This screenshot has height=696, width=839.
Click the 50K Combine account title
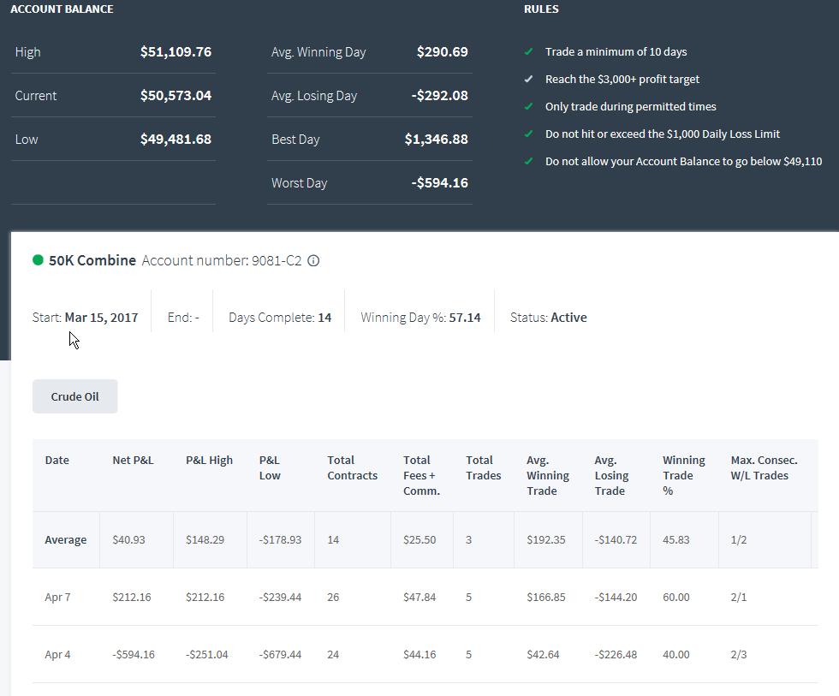coord(92,260)
